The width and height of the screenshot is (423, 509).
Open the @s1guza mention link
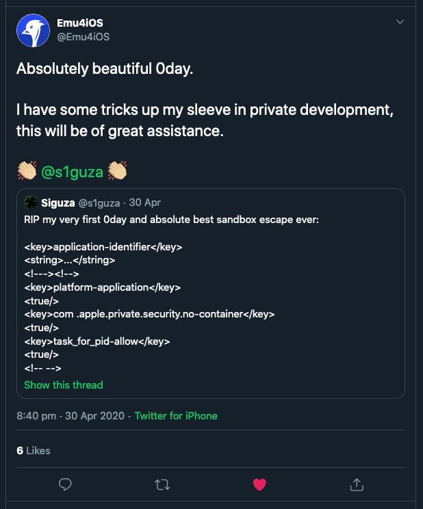73,172
